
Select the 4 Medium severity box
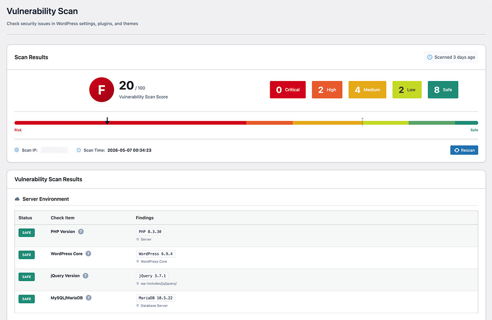click(x=367, y=90)
